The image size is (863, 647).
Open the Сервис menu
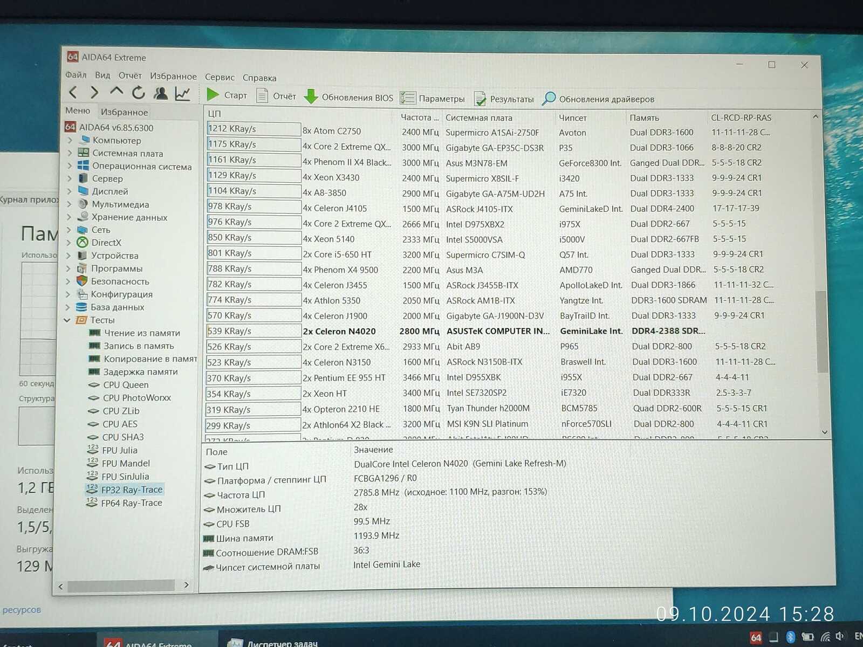220,77
